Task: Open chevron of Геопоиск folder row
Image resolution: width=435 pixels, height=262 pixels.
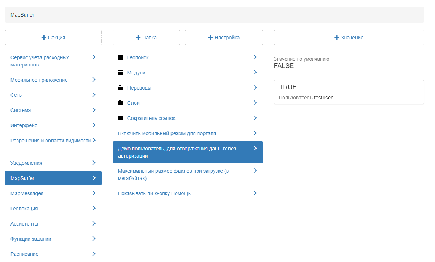Action: (x=255, y=57)
